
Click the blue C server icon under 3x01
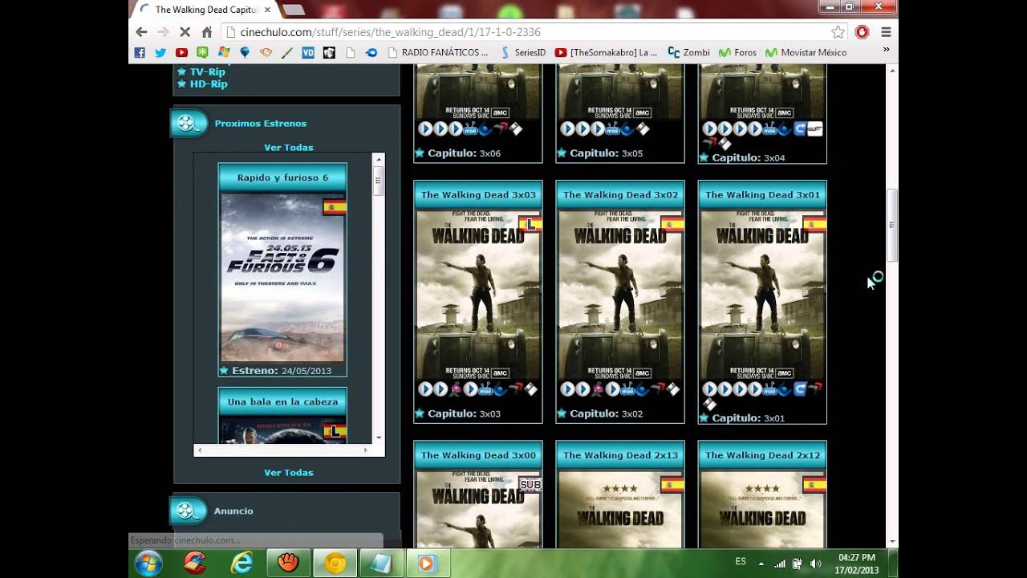coord(799,389)
